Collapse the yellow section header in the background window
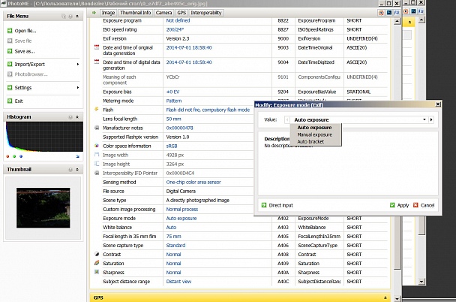456x302 pixels. (409, 23)
